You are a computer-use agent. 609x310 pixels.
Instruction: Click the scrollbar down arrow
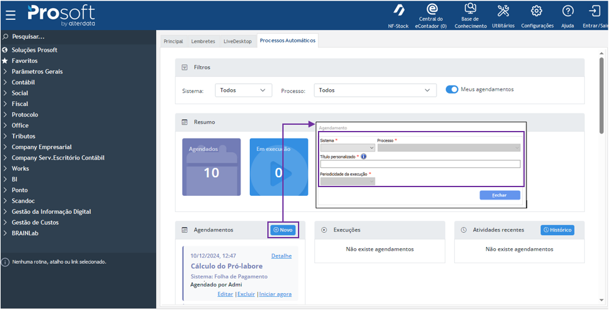point(602,299)
